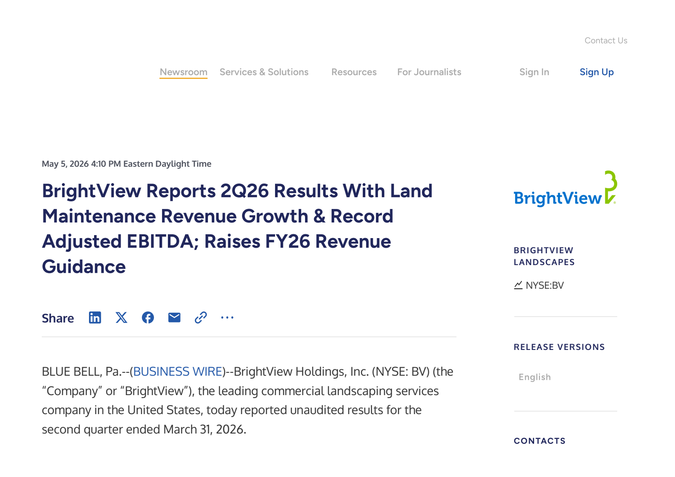675x477 pixels.
Task: Open the BRIGHTVIEW LANDSCAPES company link
Action: (544, 256)
